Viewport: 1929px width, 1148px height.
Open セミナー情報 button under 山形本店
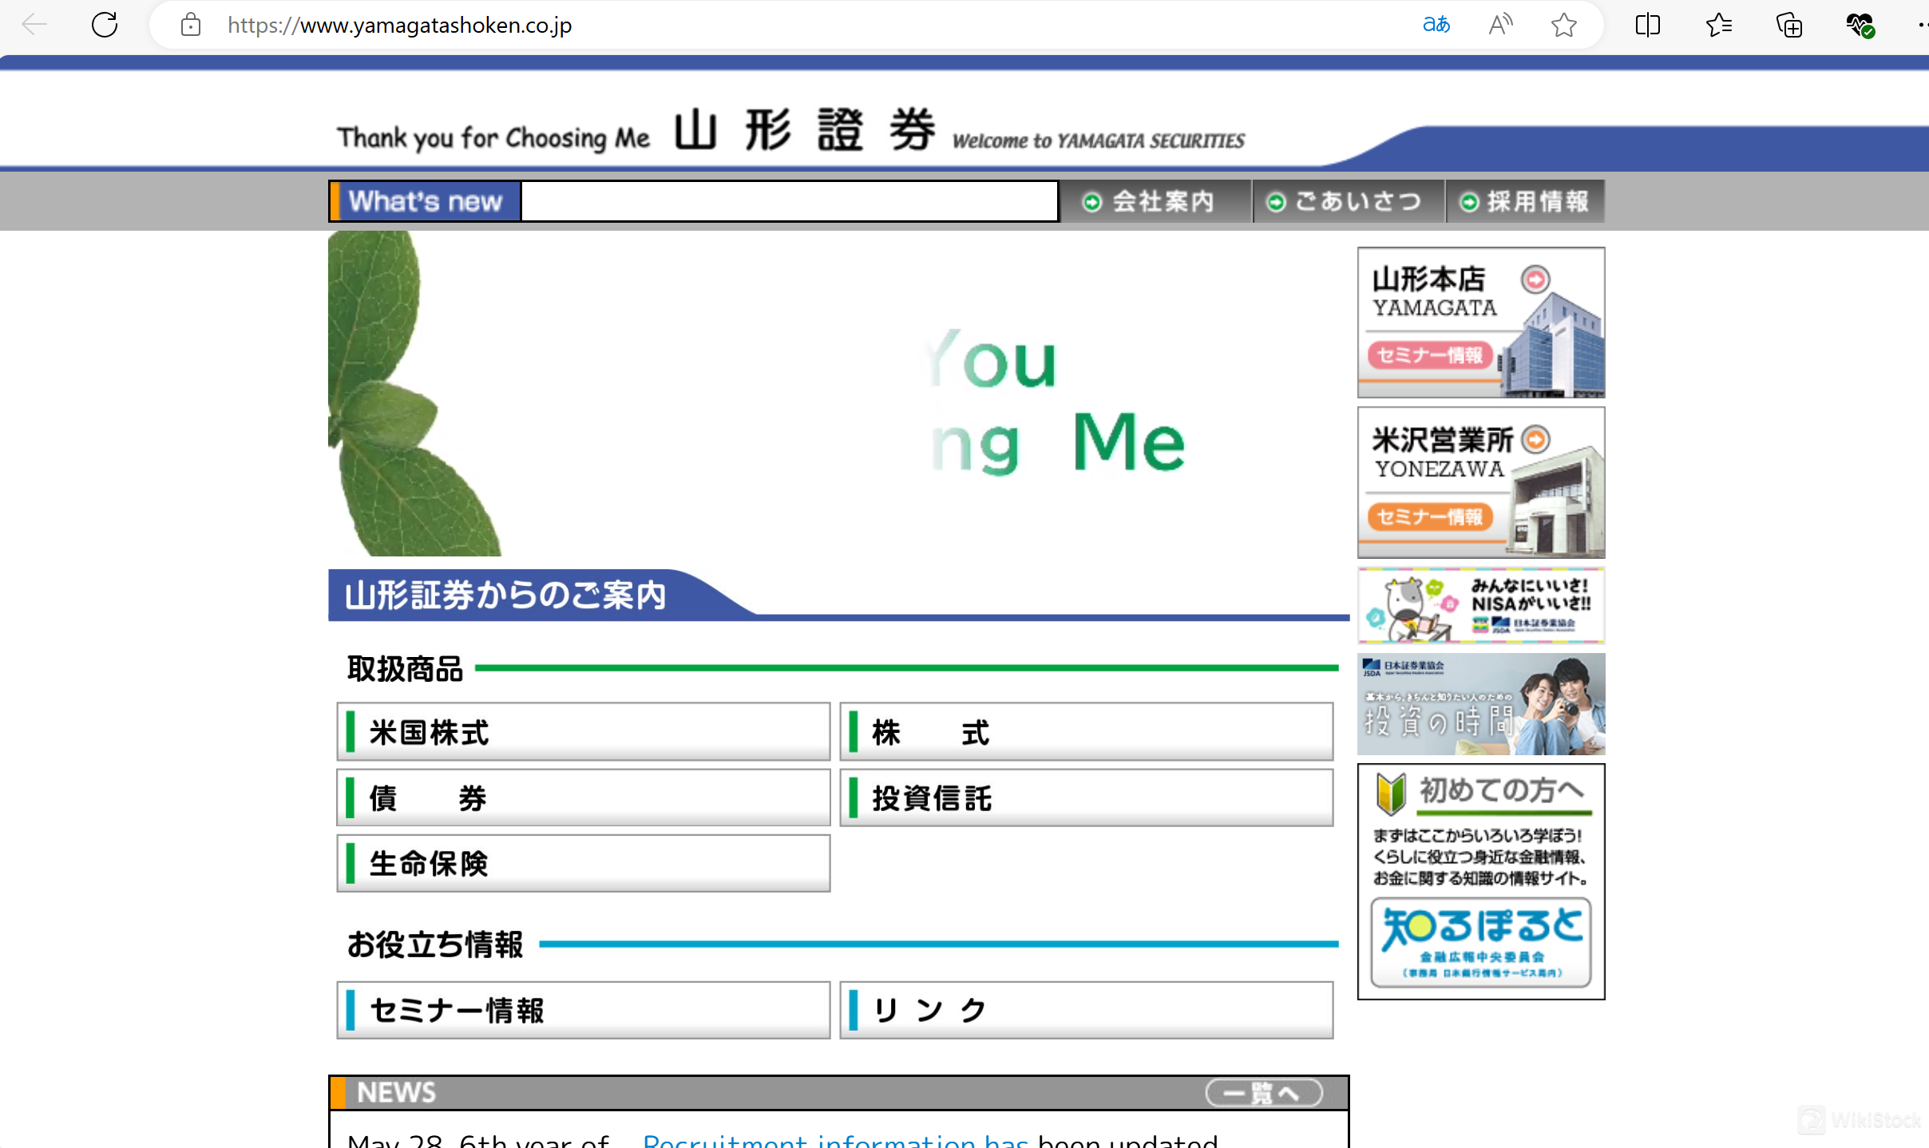pos(1429,355)
